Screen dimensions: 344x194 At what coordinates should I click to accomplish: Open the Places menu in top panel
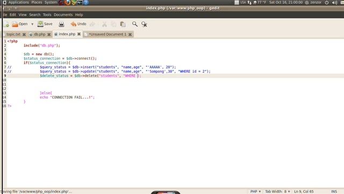coord(37,2)
